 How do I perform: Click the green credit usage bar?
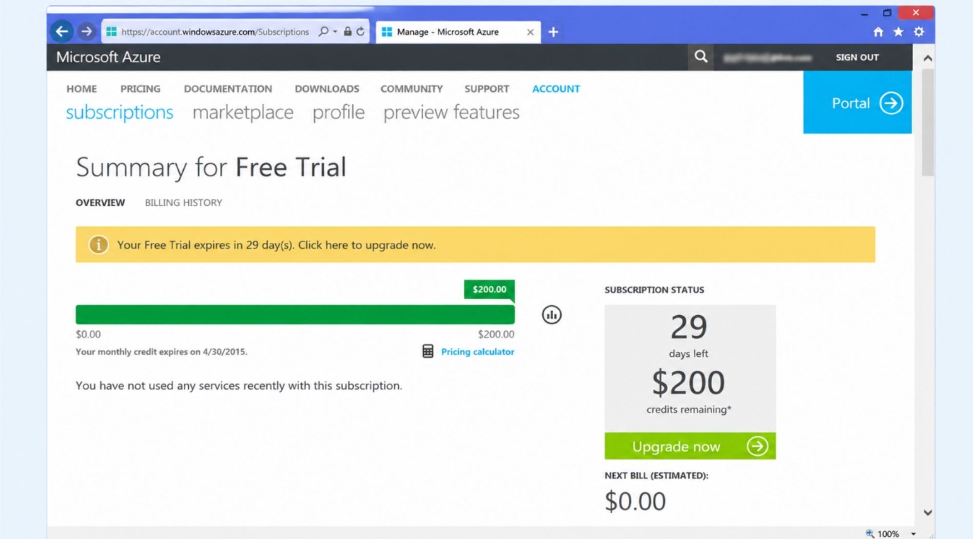click(x=295, y=315)
